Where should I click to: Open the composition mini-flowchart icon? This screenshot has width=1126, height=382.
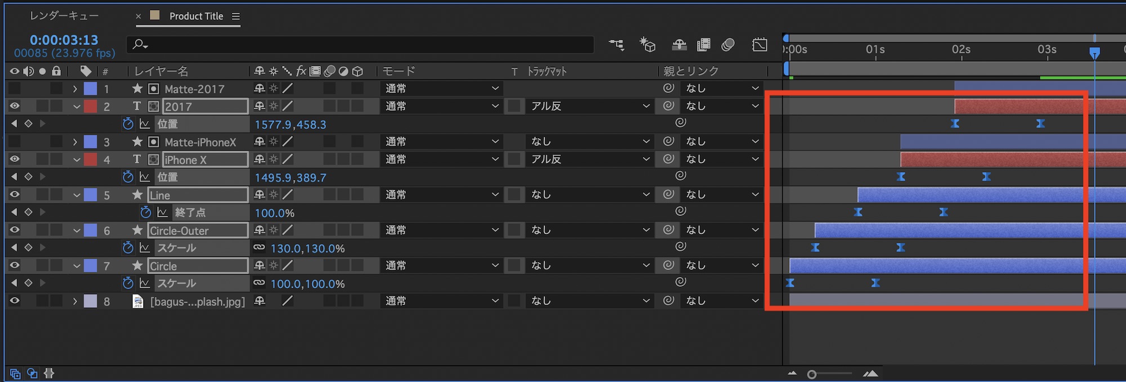pos(616,44)
